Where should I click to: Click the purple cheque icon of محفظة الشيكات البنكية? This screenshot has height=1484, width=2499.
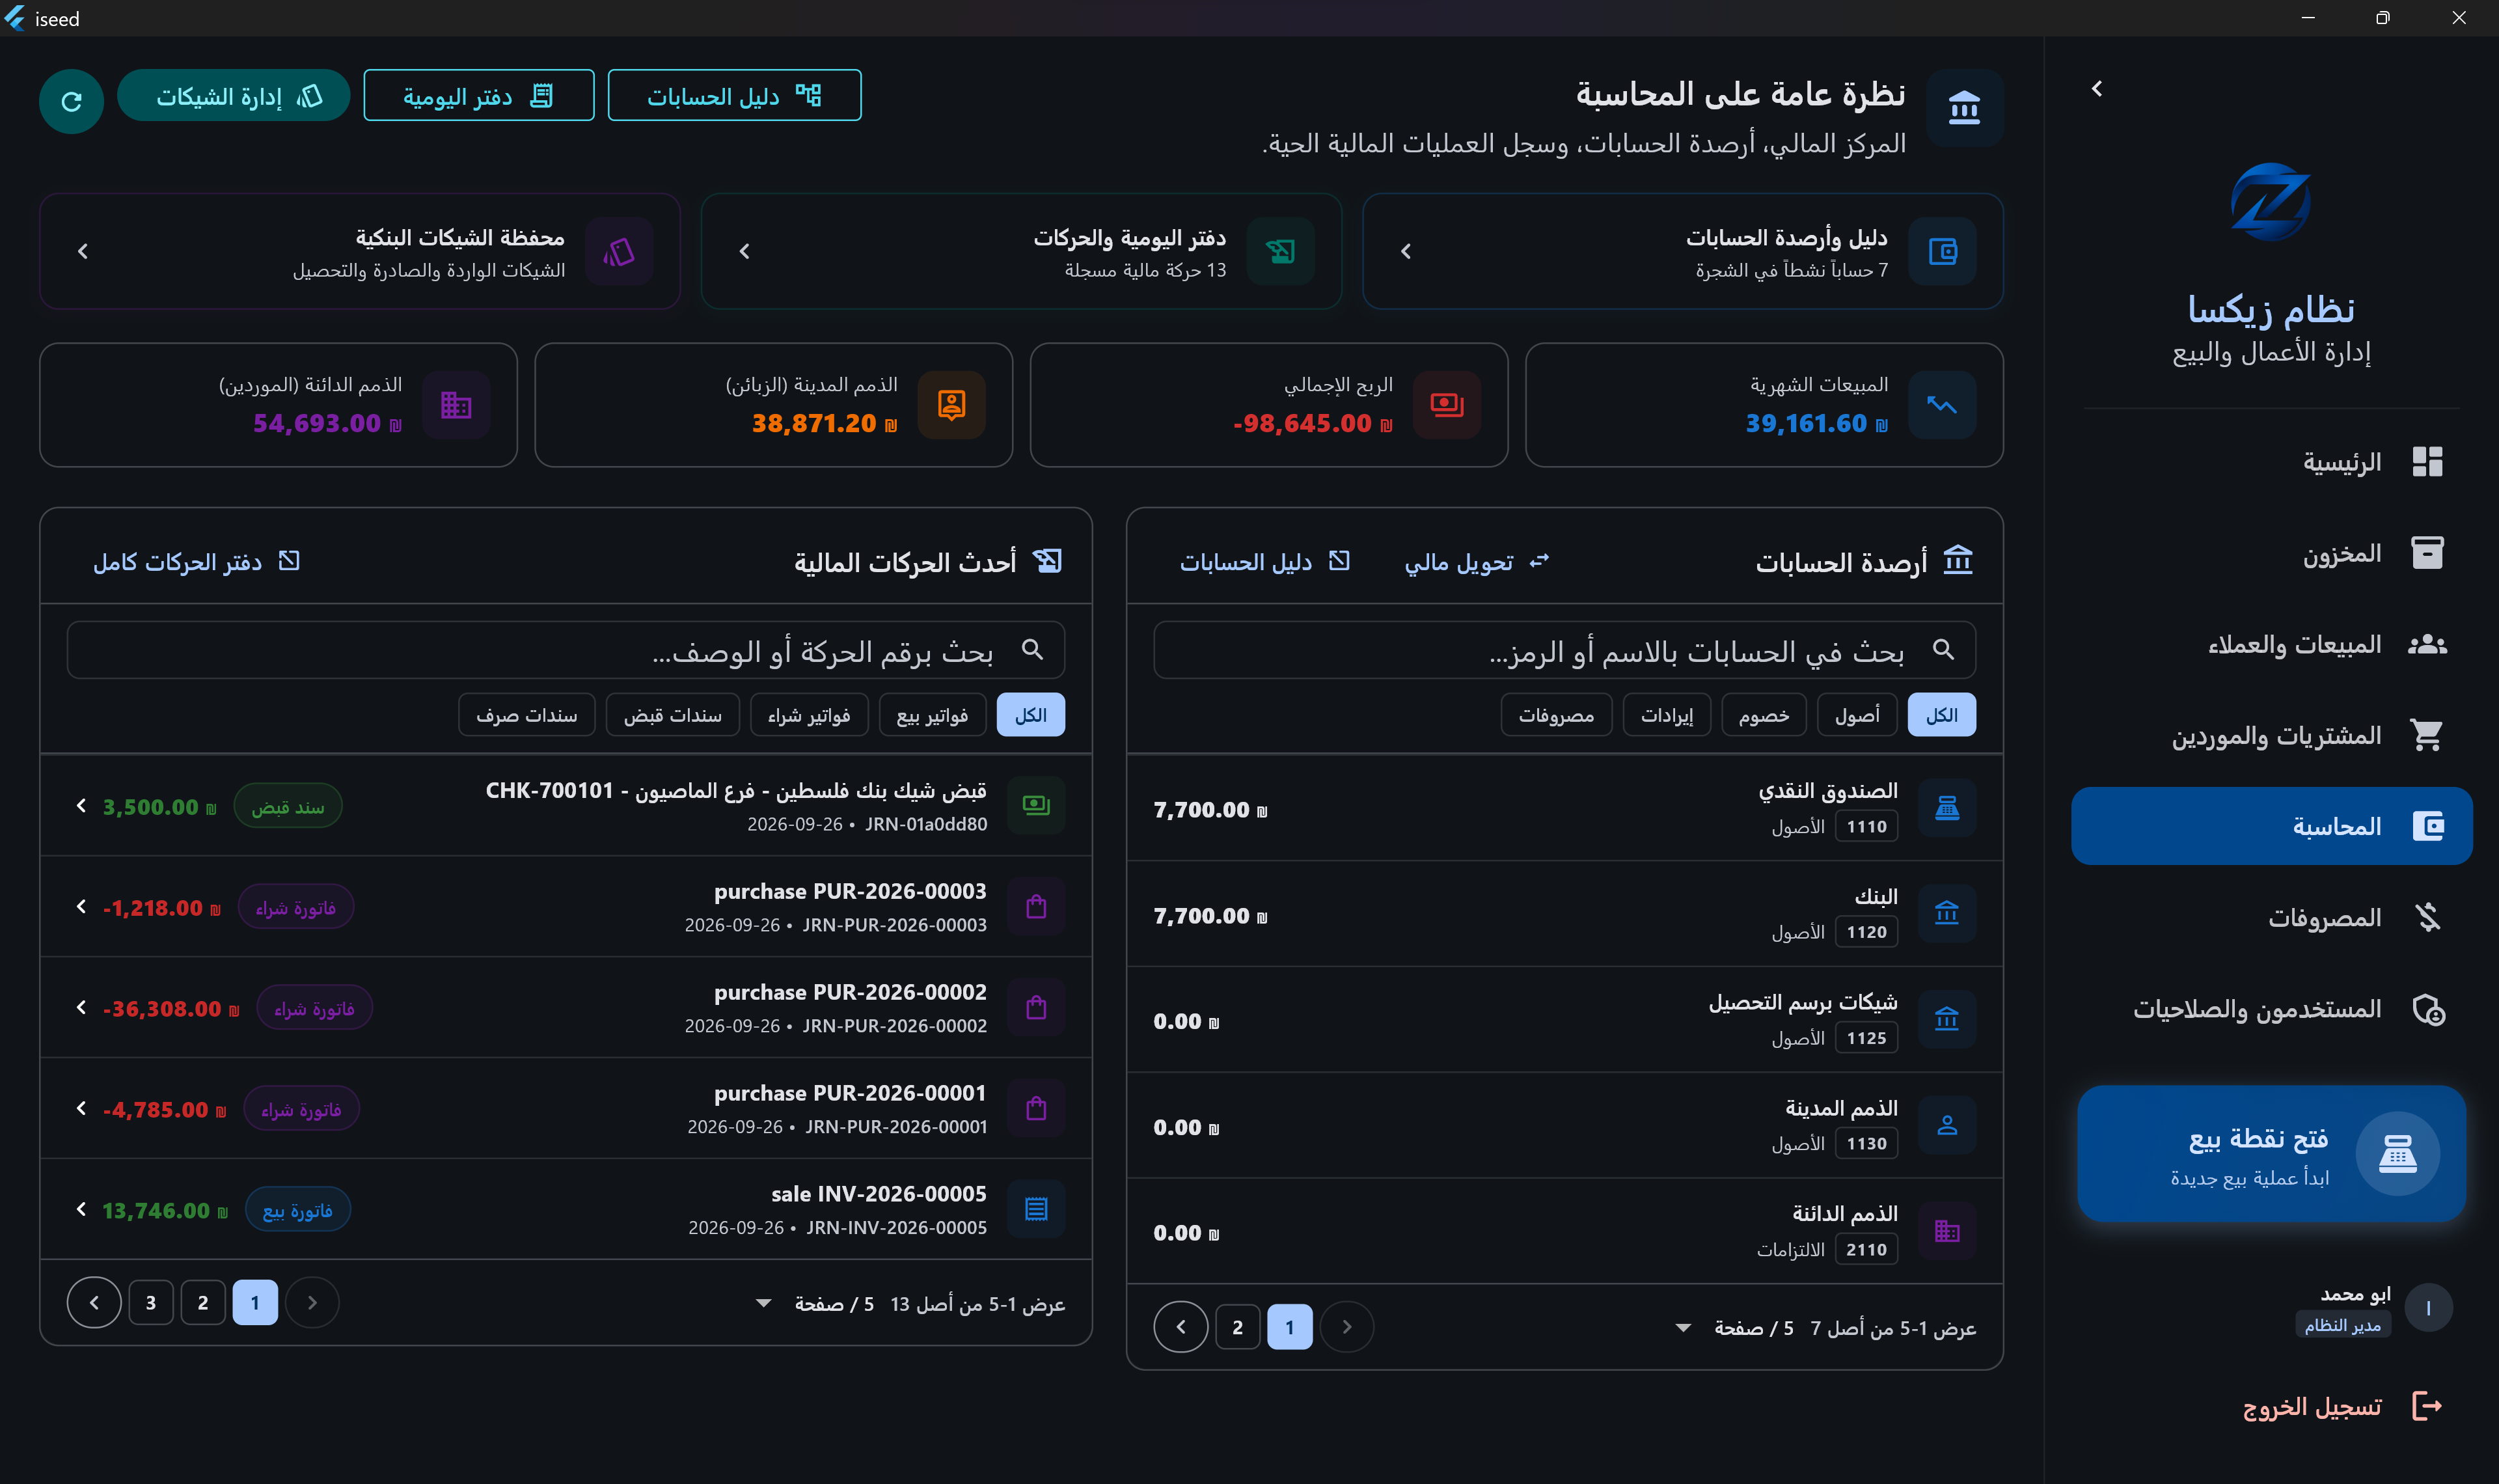[619, 251]
